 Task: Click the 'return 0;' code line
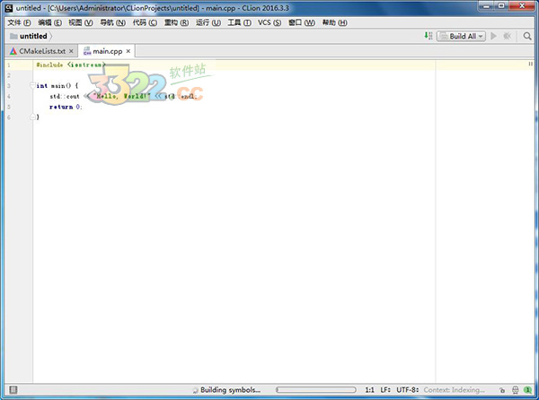click(66, 107)
